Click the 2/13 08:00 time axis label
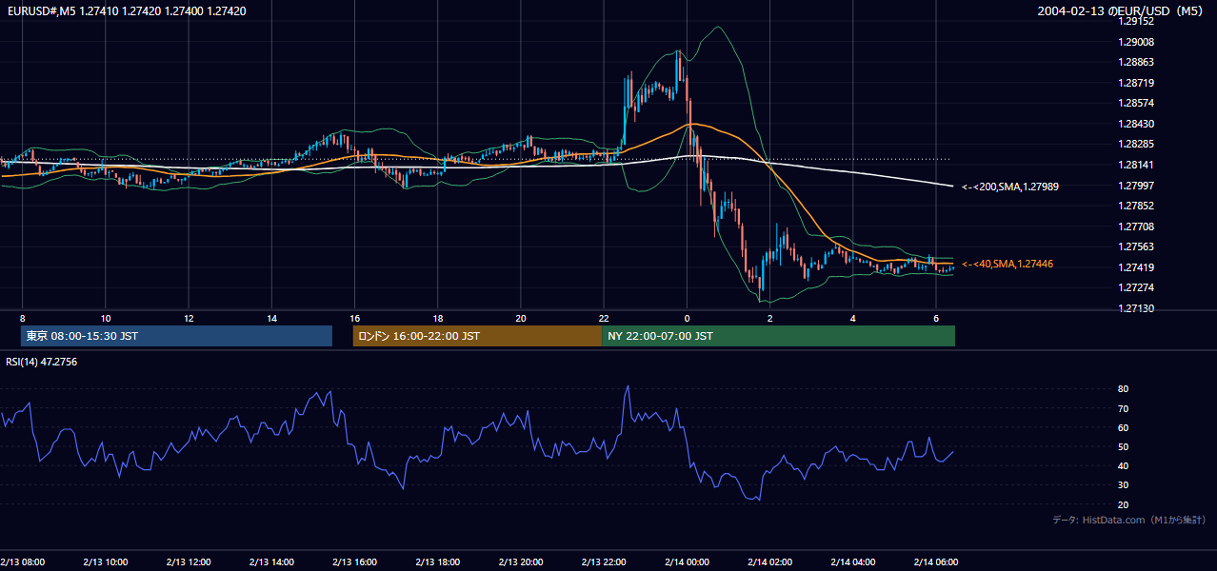This screenshot has height=571, width=1217. tap(23, 561)
